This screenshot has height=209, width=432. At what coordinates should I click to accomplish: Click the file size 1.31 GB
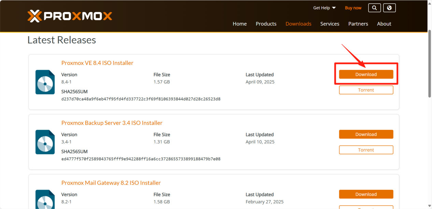(x=162, y=142)
